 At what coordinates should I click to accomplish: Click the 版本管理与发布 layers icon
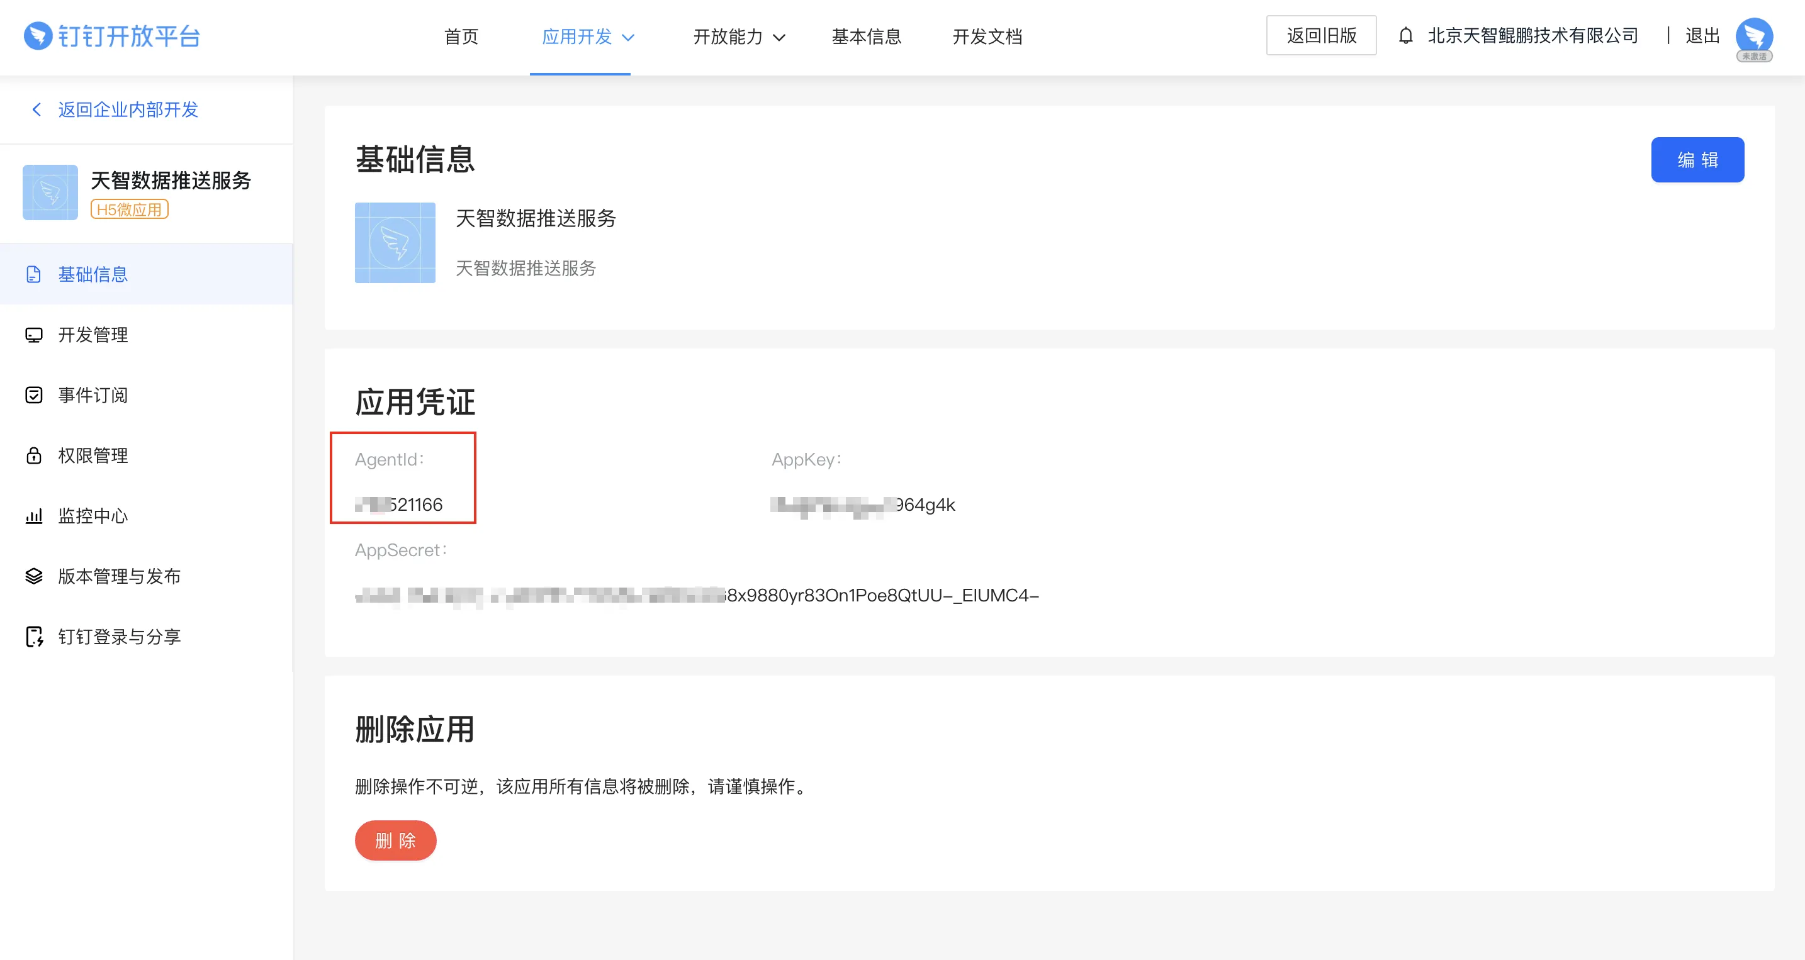click(33, 576)
